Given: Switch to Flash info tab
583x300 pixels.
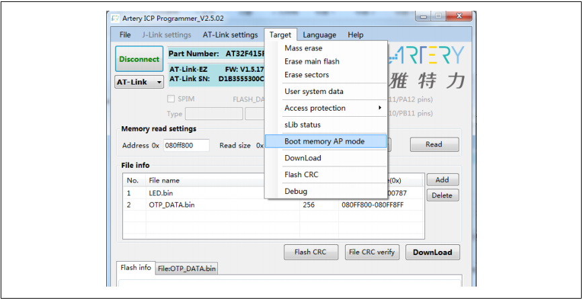Looking at the screenshot, I should coord(136,267).
